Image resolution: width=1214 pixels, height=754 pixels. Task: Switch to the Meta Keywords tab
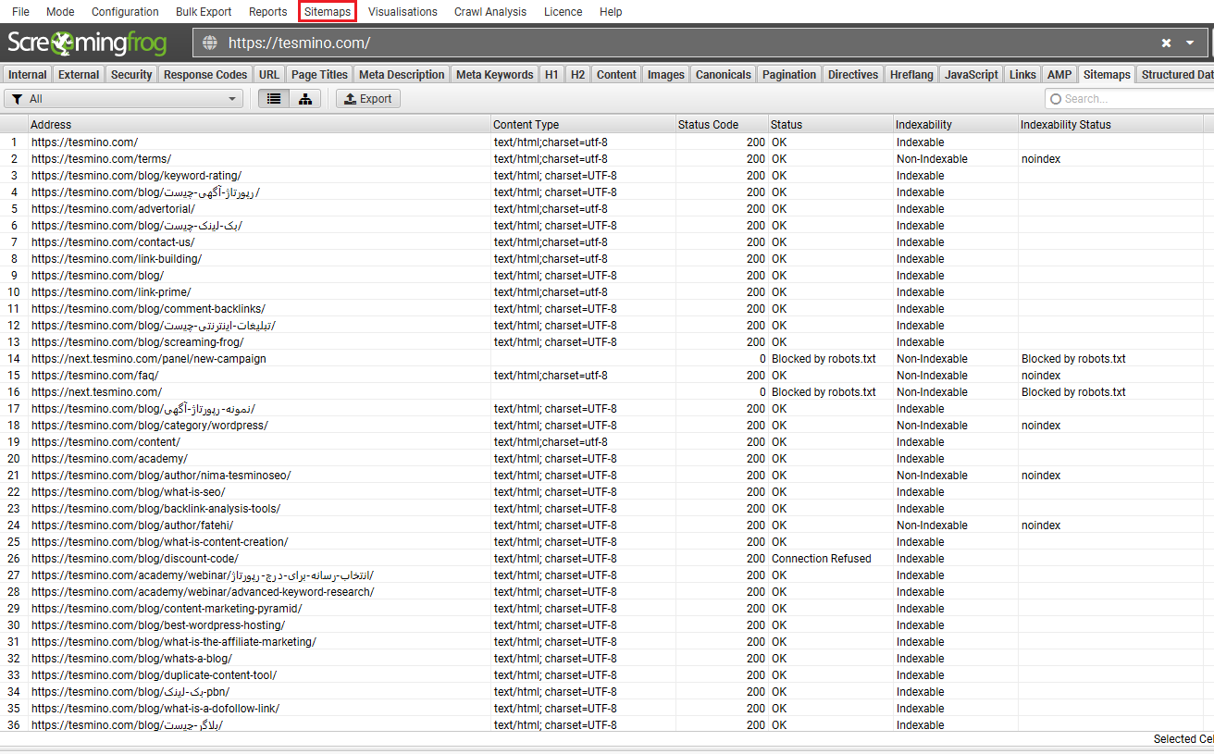pyautogui.click(x=495, y=75)
